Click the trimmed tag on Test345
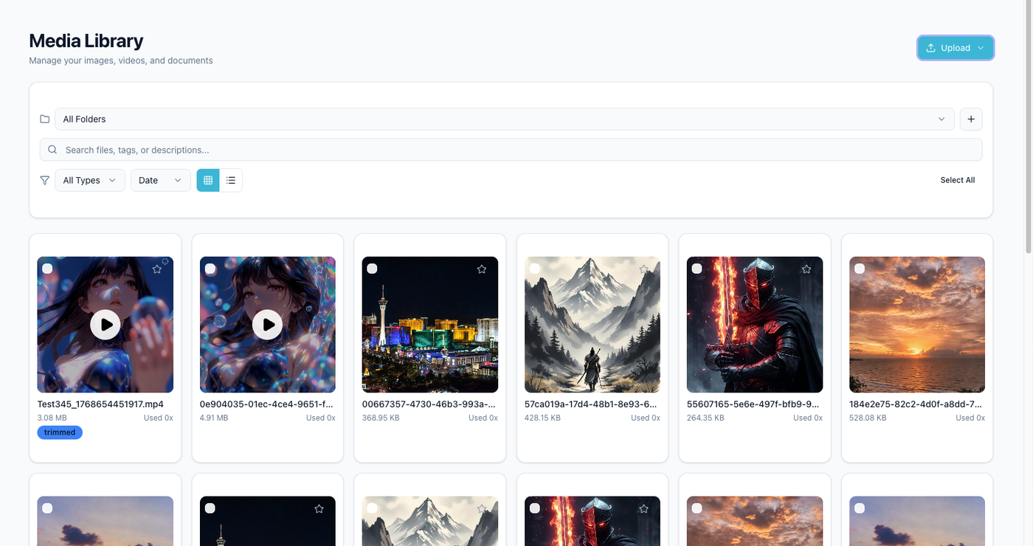This screenshot has width=1033, height=546. click(60, 432)
